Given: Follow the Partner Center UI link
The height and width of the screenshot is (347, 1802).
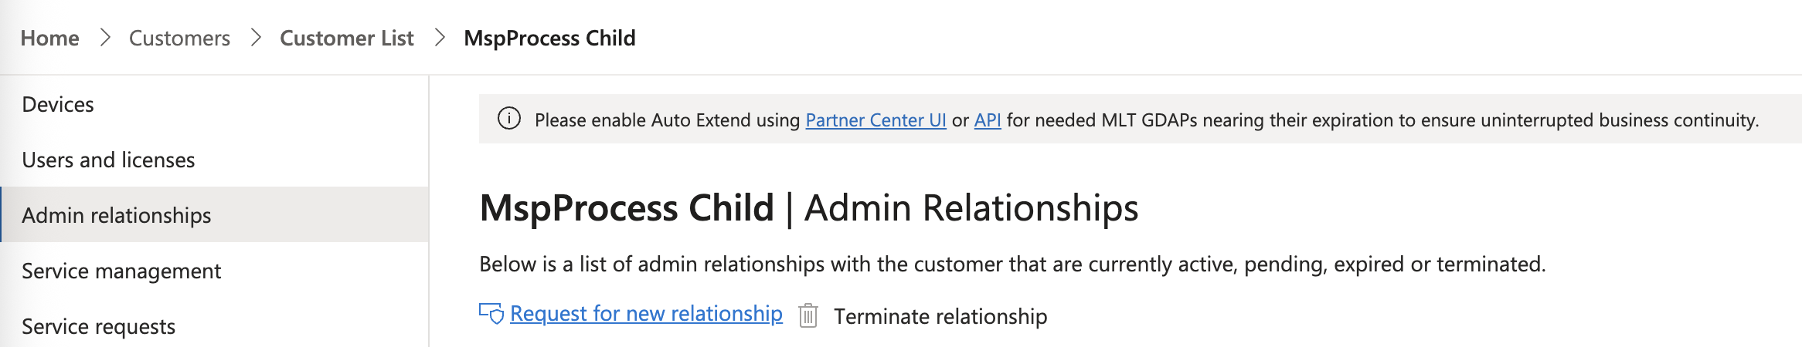Looking at the screenshot, I should point(875,120).
